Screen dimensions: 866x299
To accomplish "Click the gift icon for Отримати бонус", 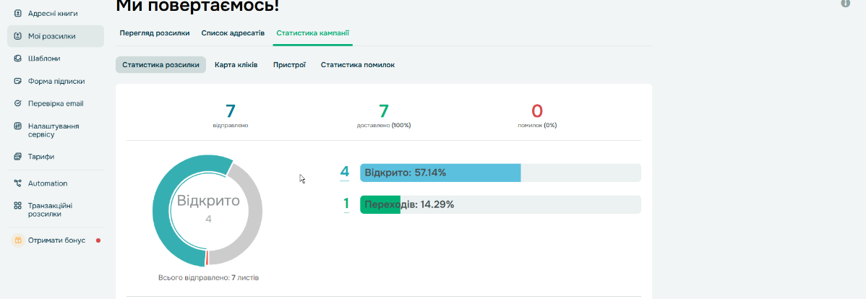I will point(17,240).
